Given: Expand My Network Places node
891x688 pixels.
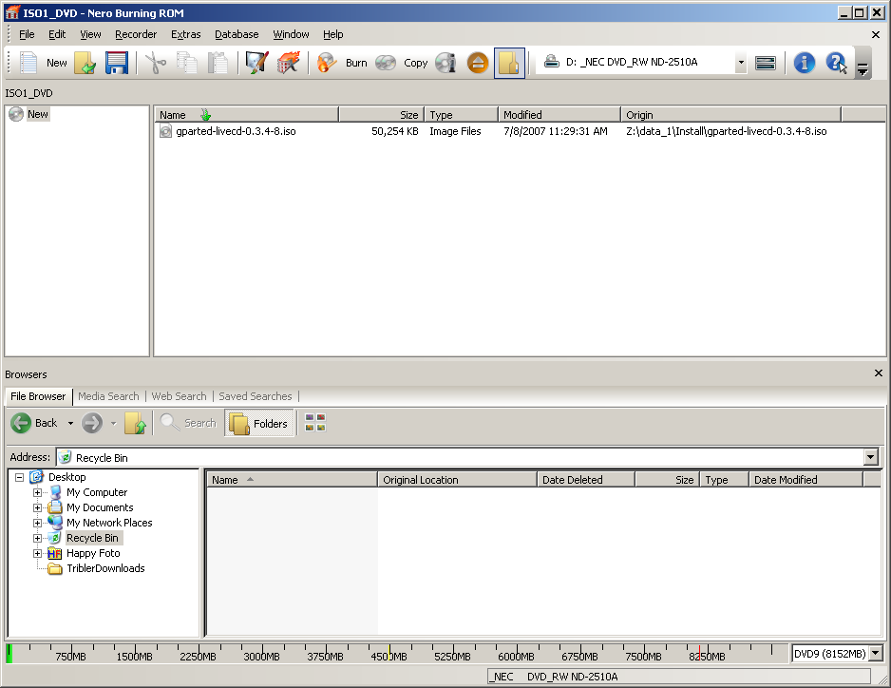Looking at the screenshot, I should coord(37,523).
